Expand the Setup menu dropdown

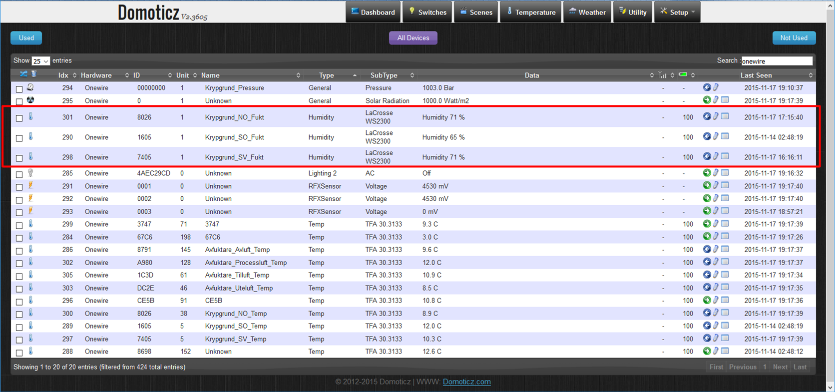tap(678, 12)
